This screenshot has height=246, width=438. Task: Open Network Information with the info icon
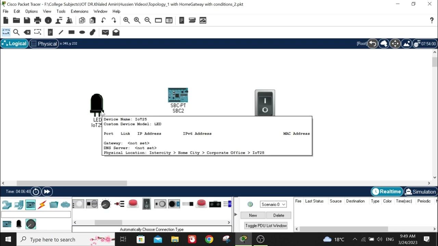(48, 20)
